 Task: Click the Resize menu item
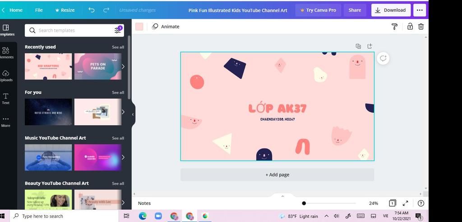(65, 10)
